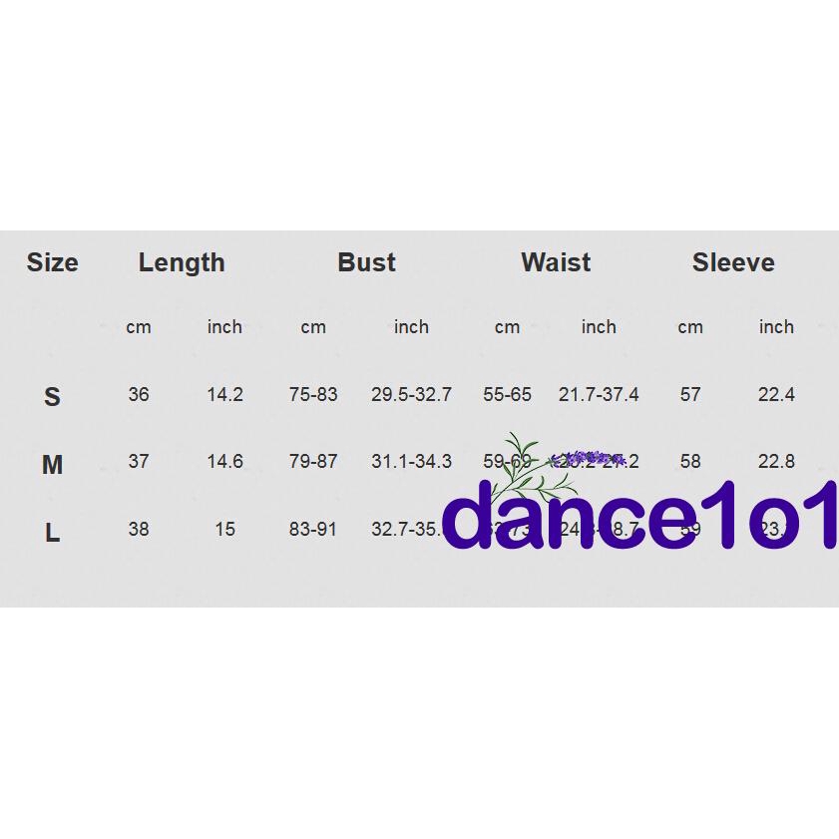The image size is (839, 839).
Task: Select the Bust column header
Action: [x=366, y=262]
